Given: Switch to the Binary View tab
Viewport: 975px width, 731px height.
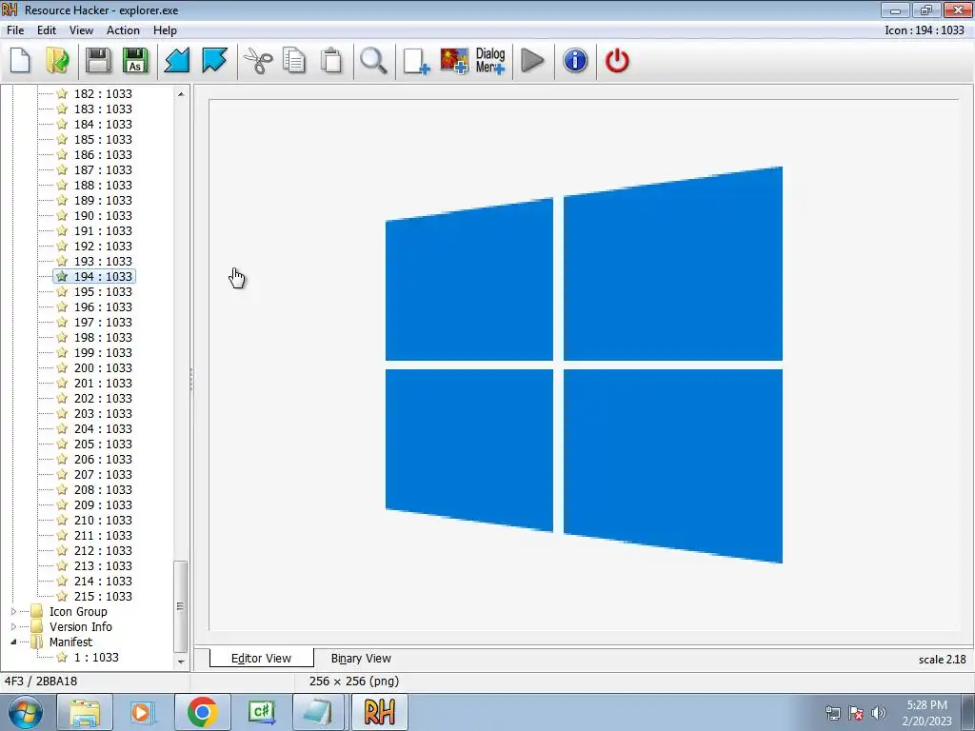Looking at the screenshot, I should (x=361, y=659).
